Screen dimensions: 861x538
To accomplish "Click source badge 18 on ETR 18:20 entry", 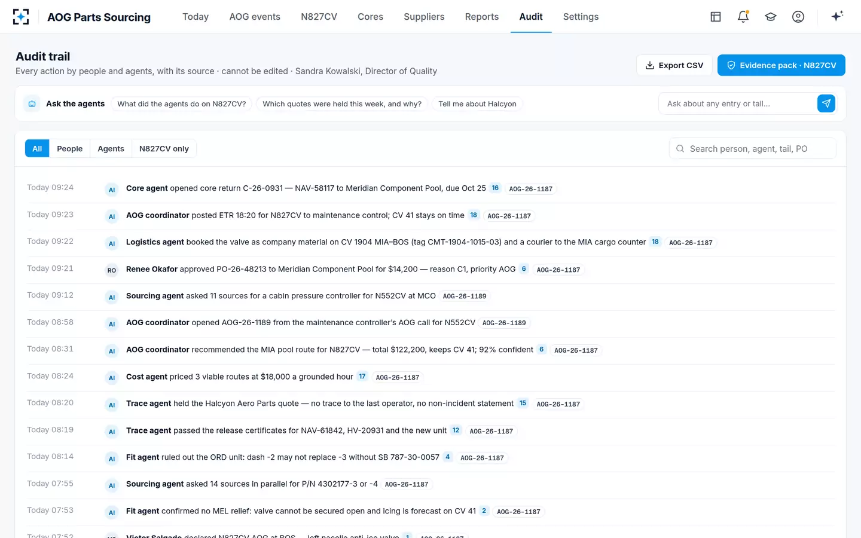I will 474,215.
